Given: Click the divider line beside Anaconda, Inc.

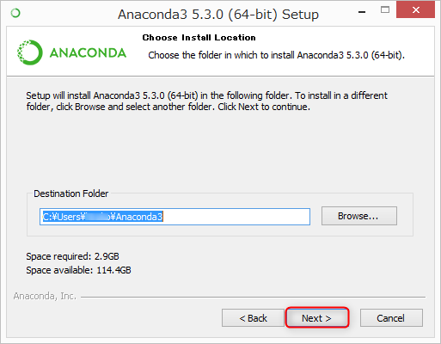Looking at the screenshot, I should coord(253,297).
